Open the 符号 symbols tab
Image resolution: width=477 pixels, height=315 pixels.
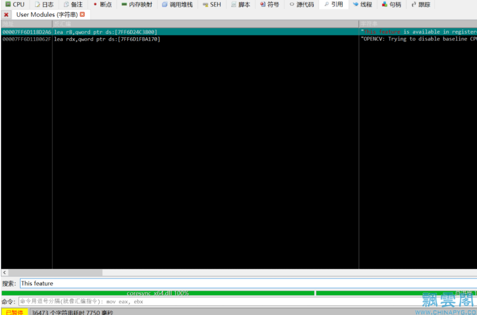click(x=269, y=5)
